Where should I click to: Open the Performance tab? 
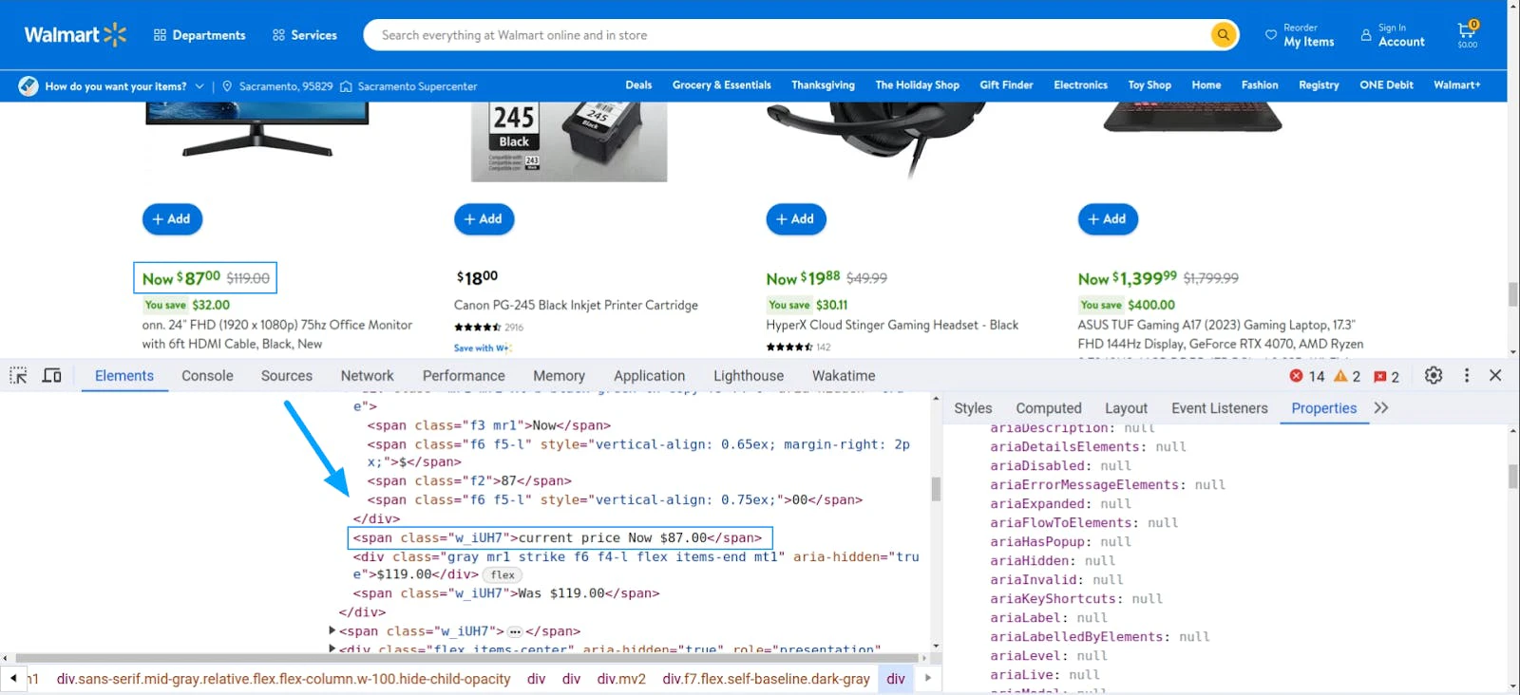click(464, 376)
